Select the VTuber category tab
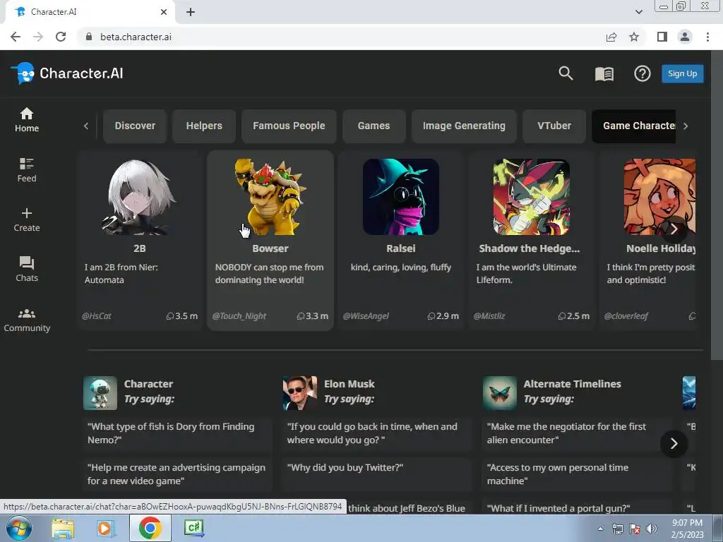 [x=554, y=126]
